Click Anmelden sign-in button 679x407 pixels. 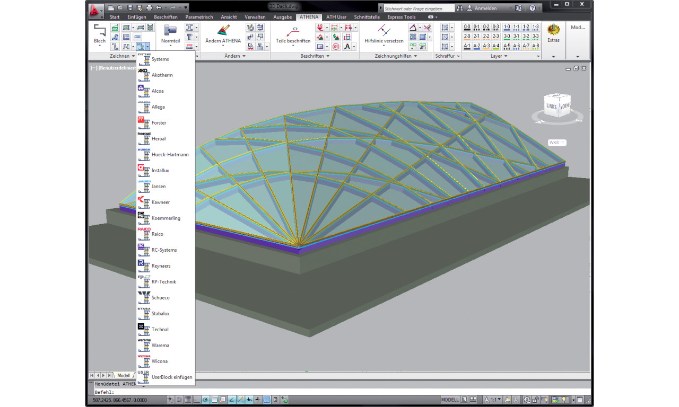tap(486, 8)
